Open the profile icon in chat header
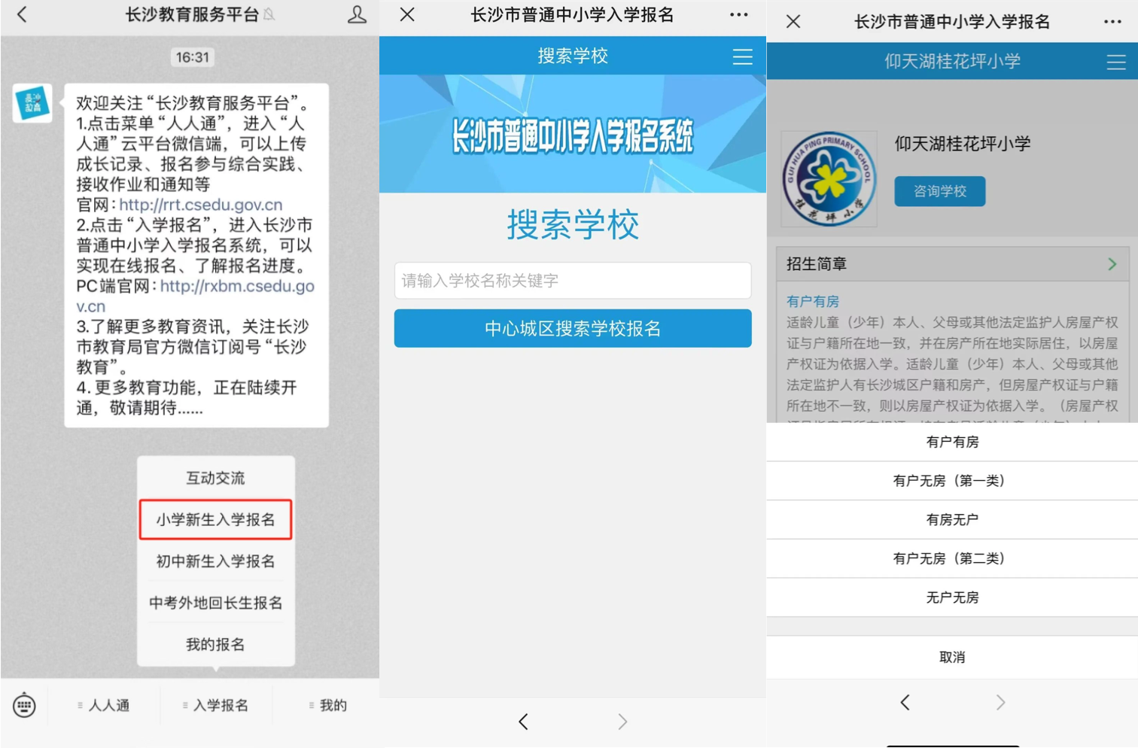 coord(357,14)
